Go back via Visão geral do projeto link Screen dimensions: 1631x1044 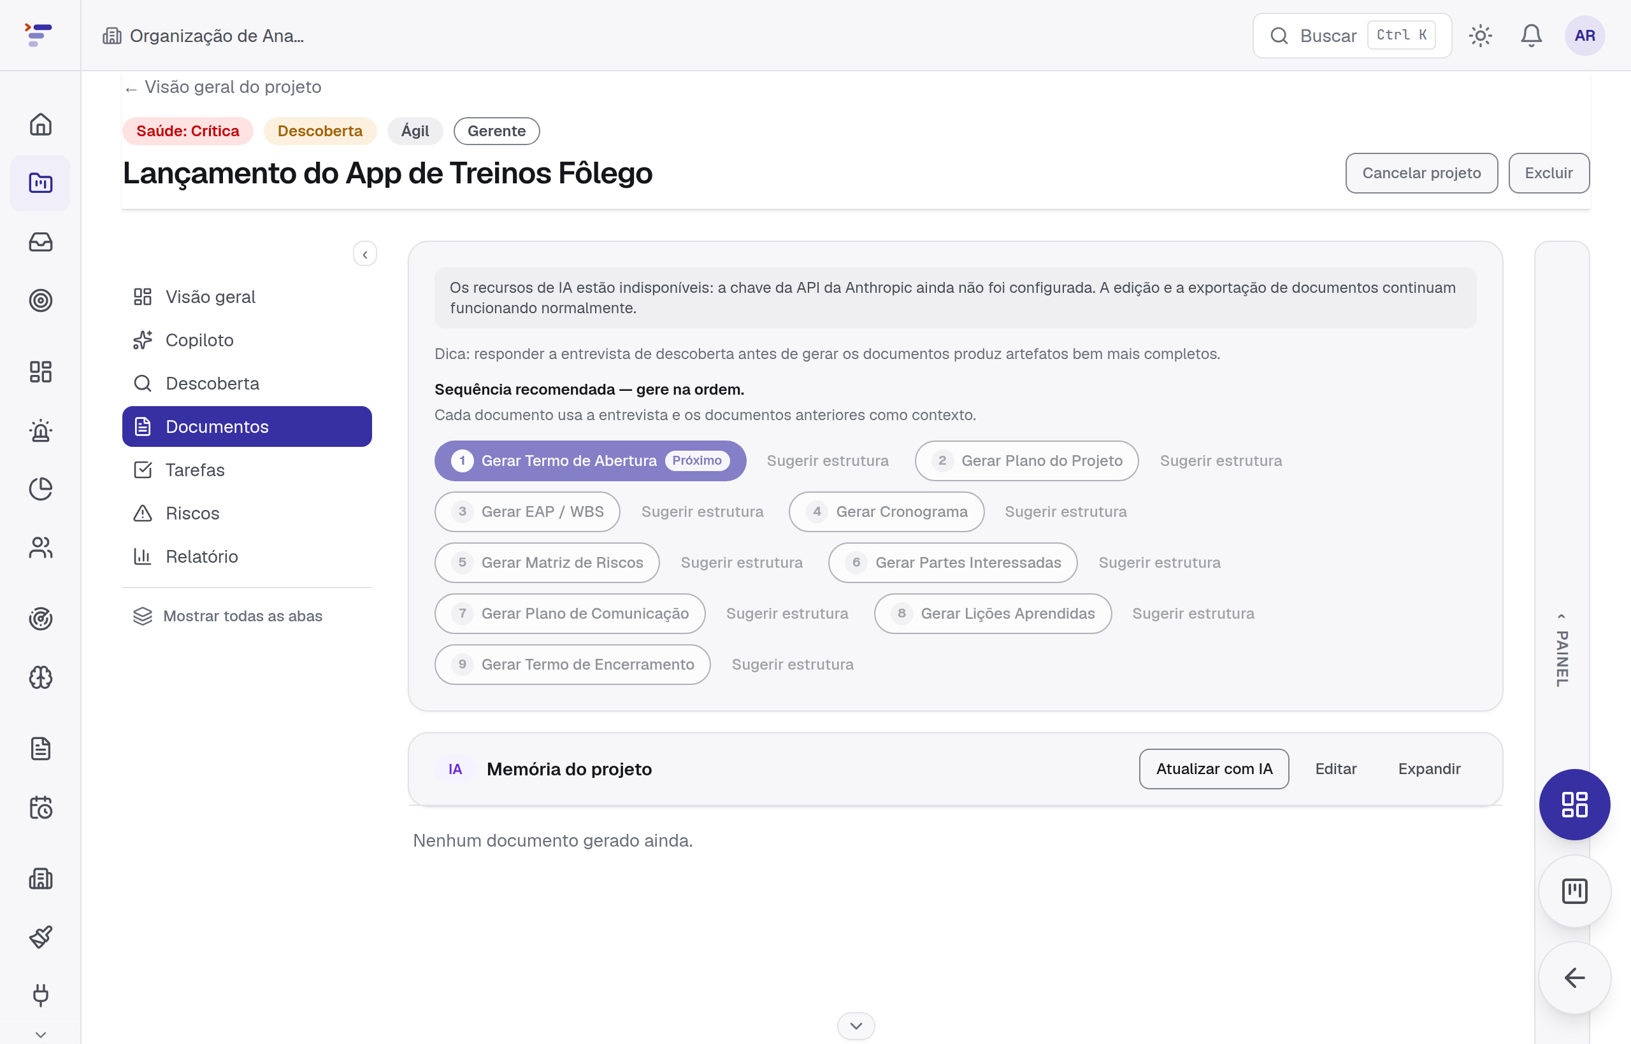click(x=223, y=87)
